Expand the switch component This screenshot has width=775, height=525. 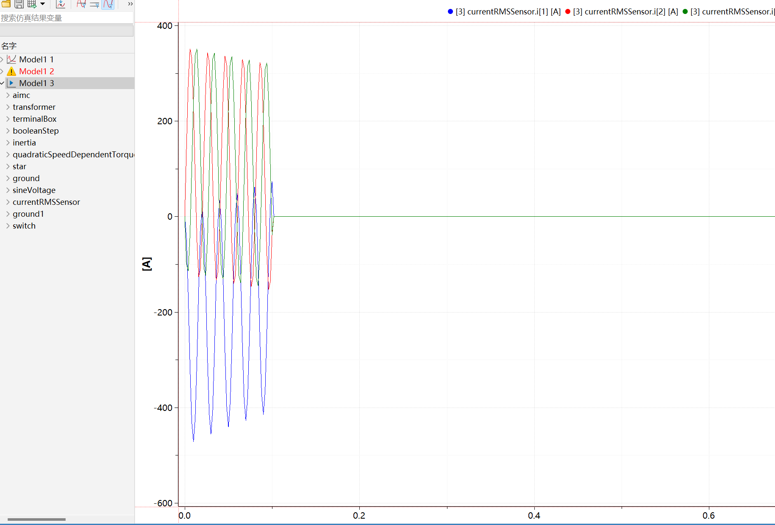8,226
